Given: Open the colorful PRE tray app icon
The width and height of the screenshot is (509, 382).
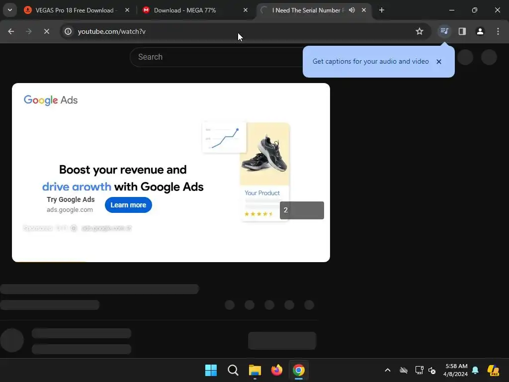Looking at the screenshot, I should pyautogui.click(x=493, y=370).
